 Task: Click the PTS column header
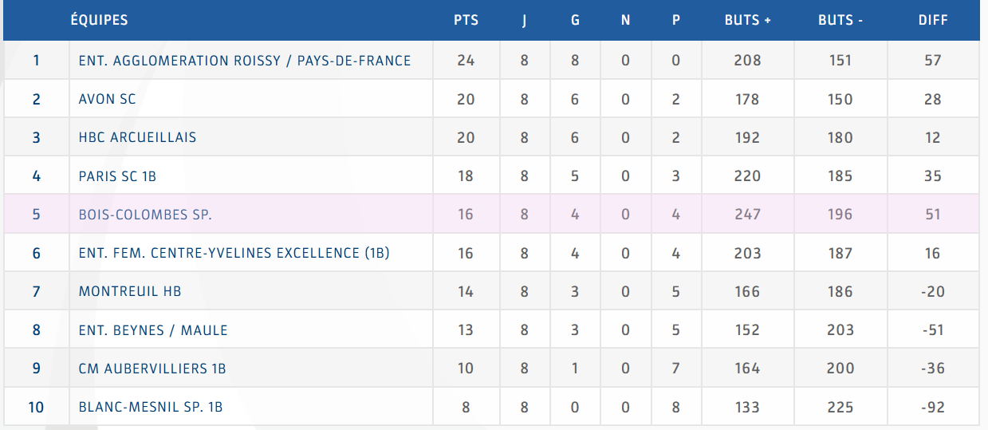[x=466, y=21]
